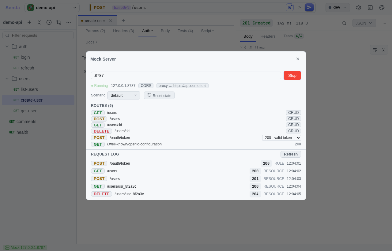This screenshot has width=392, height=251.
Task: Click the demo-api rocket icon
Action: pos(31,8)
